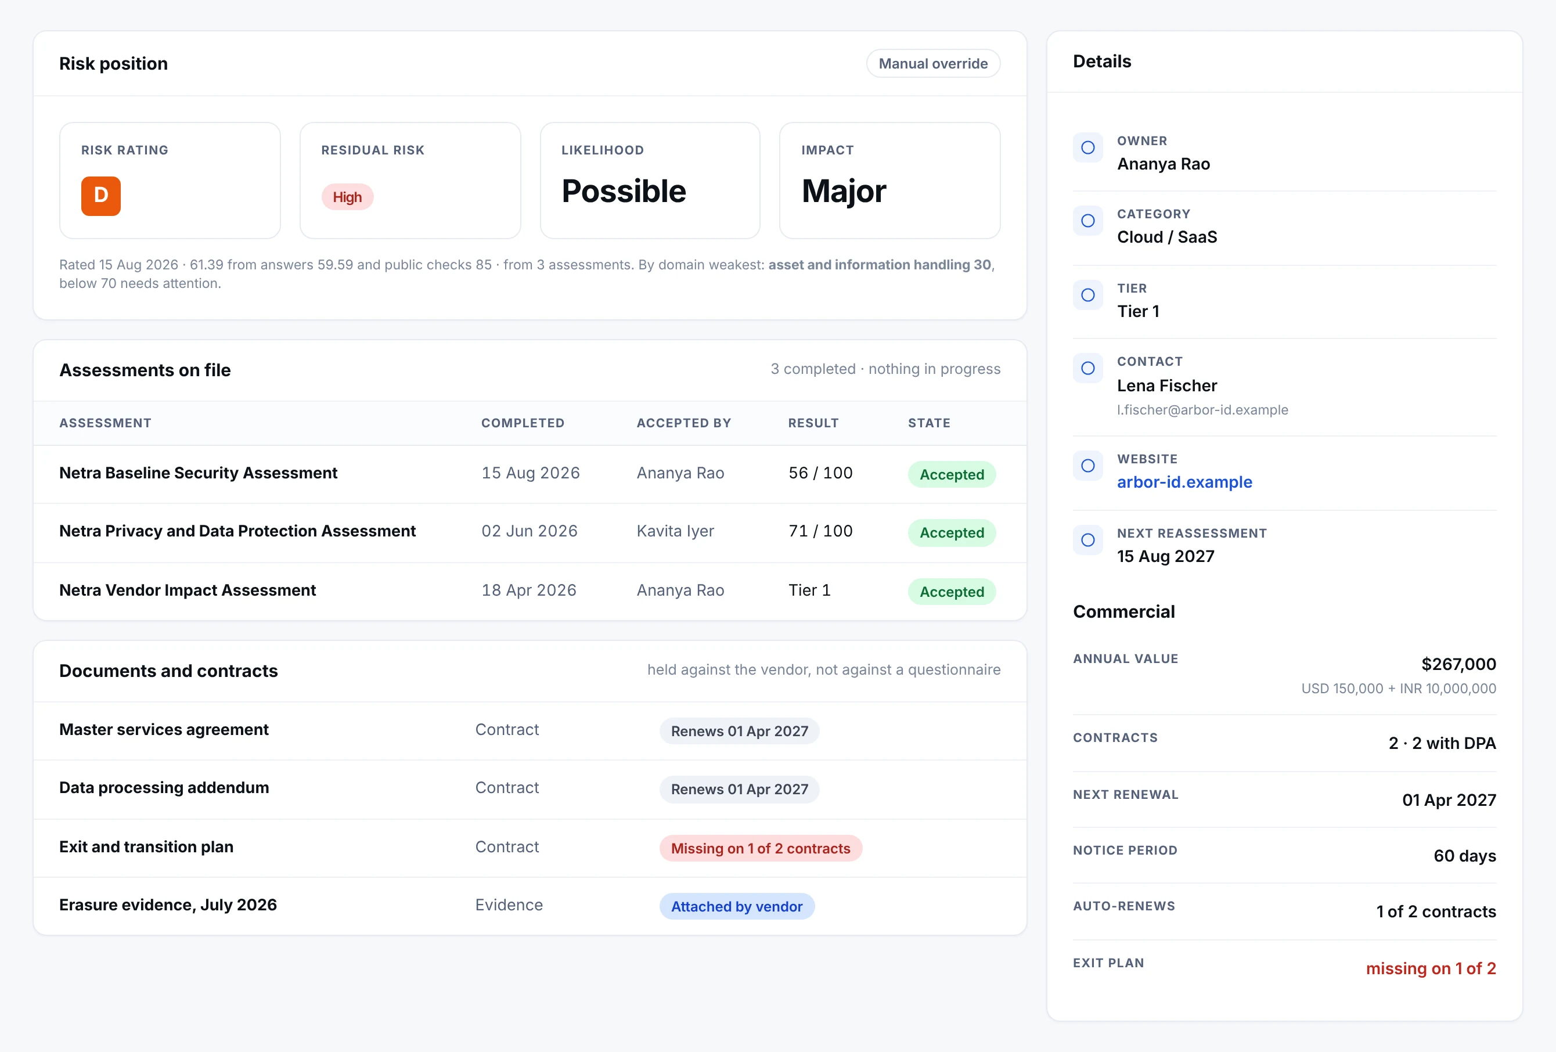Click the l.fischer@arbor-id.example email address
1556x1052 pixels.
pos(1202,410)
